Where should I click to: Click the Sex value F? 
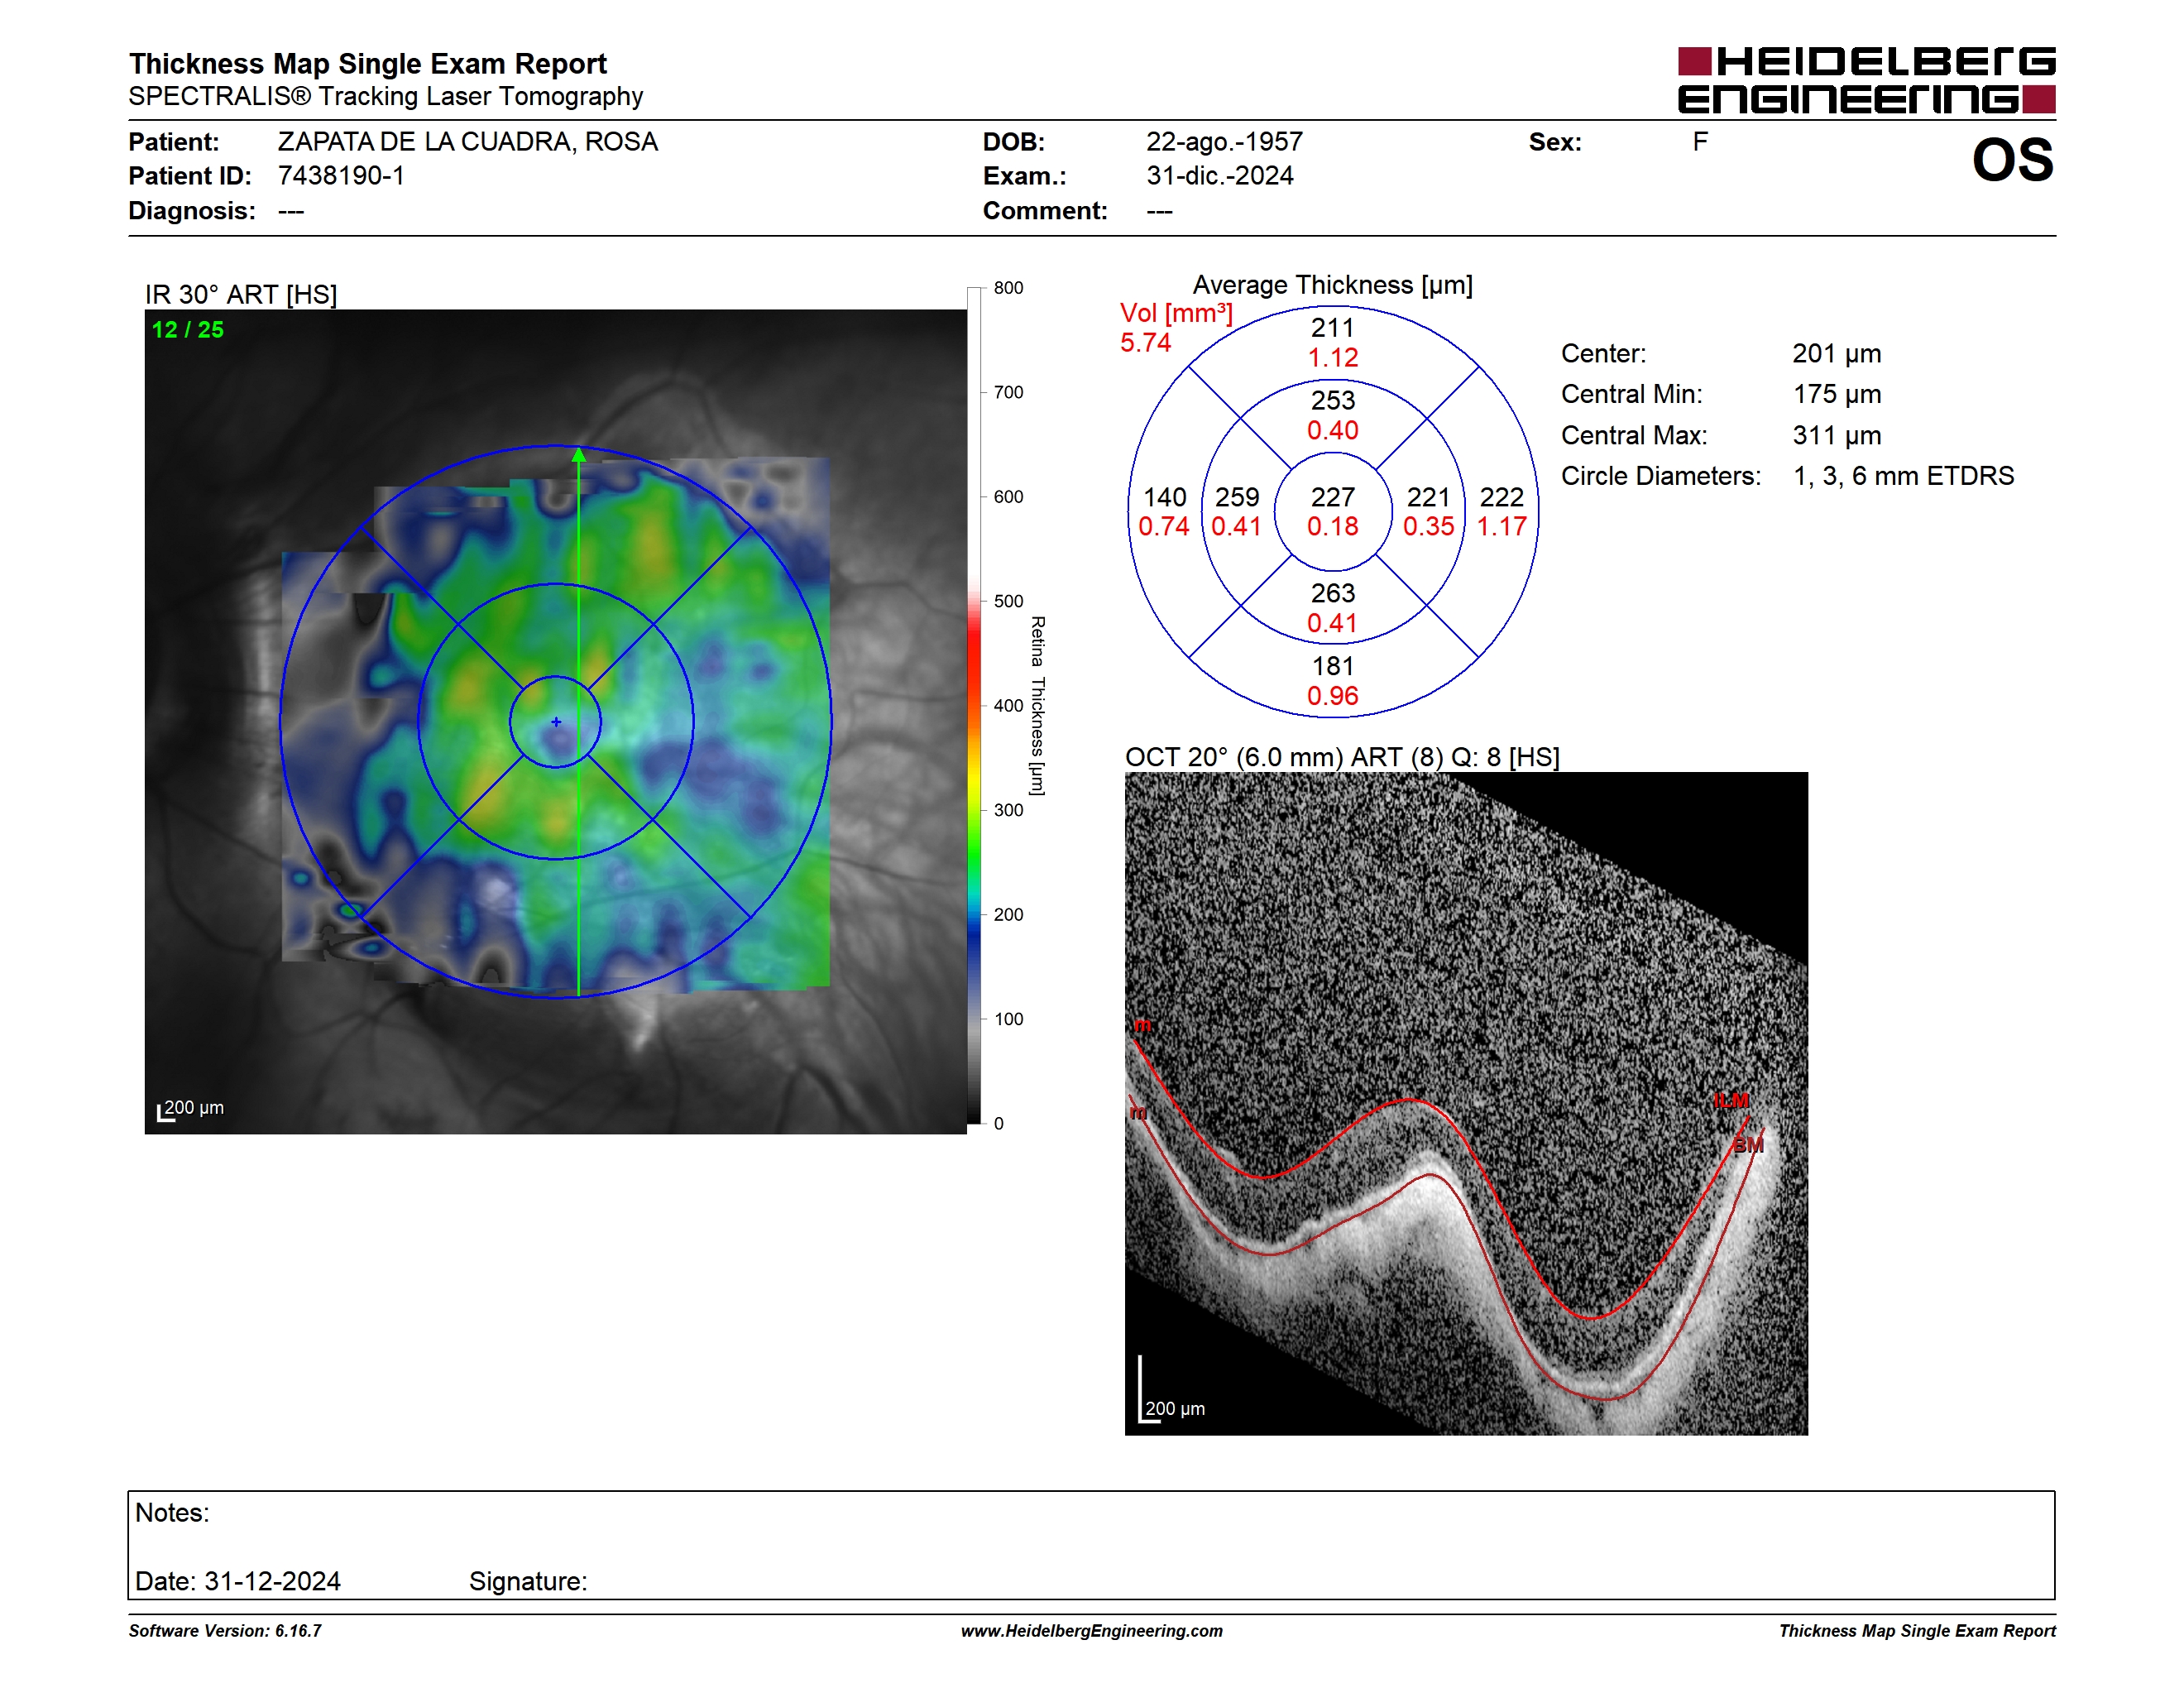click(x=1700, y=142)
